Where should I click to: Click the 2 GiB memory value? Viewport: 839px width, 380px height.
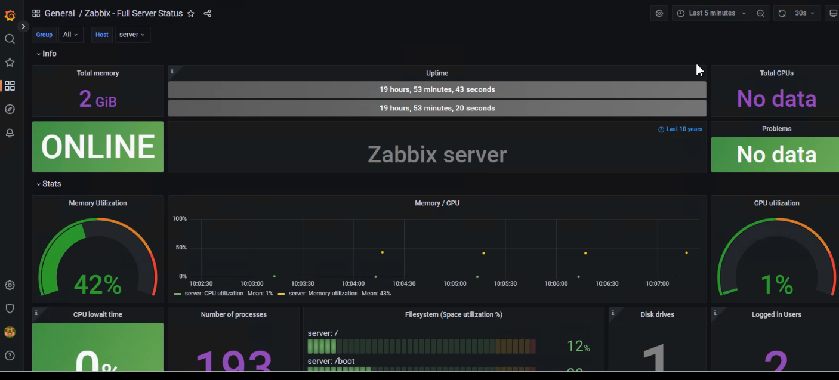[98, 99]
